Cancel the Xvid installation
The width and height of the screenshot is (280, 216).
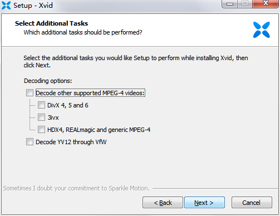(252, 203)
